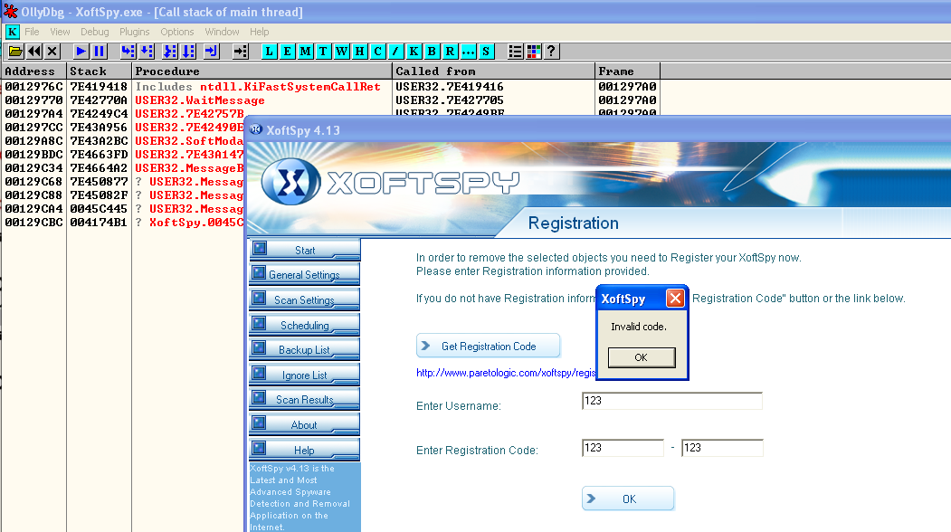Open Executable modules with E button
Image resolution: width=951 pixels, height=532 pixels.
click(x=287, y=52)
